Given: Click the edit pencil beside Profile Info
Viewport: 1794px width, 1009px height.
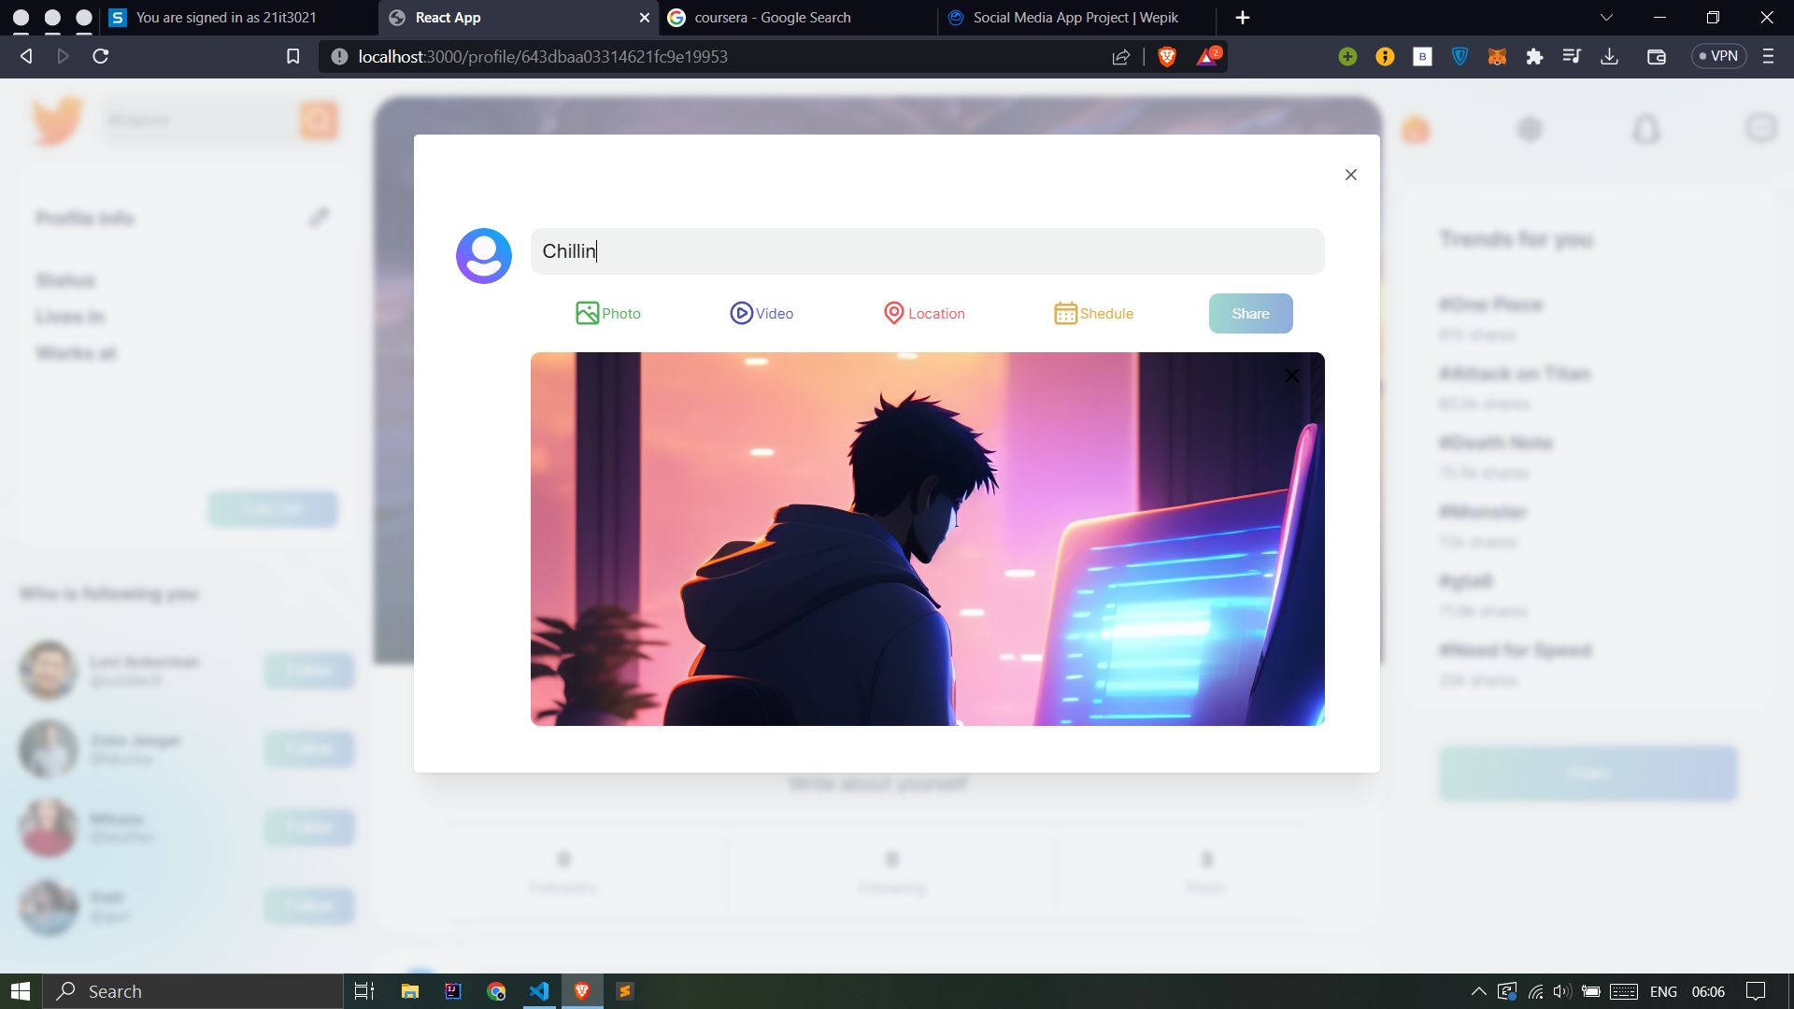Looking at the screenshot, I should (319, 217).
